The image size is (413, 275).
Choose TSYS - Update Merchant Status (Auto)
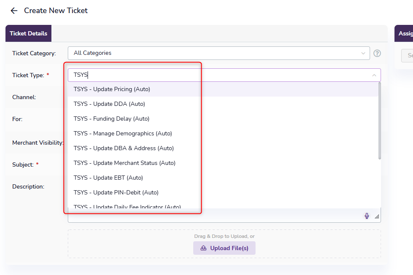pyautogui.click(x=124, y=163)
